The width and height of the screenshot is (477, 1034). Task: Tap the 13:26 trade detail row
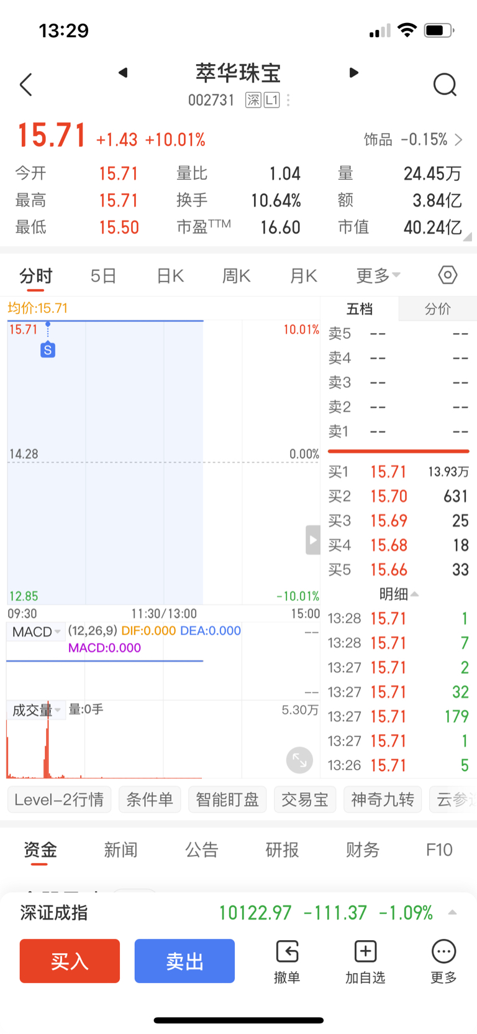pyautogui.click(x=398, y=765)
